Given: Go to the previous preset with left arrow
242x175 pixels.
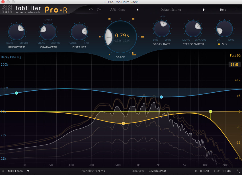Looking at the screenshot, I should [138, 10].
